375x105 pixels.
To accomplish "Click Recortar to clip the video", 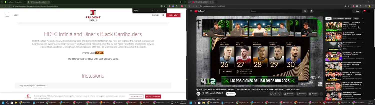I will tap(313, 94).
